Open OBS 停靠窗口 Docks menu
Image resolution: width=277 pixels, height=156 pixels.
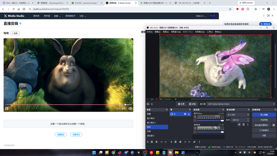(176, 32)
